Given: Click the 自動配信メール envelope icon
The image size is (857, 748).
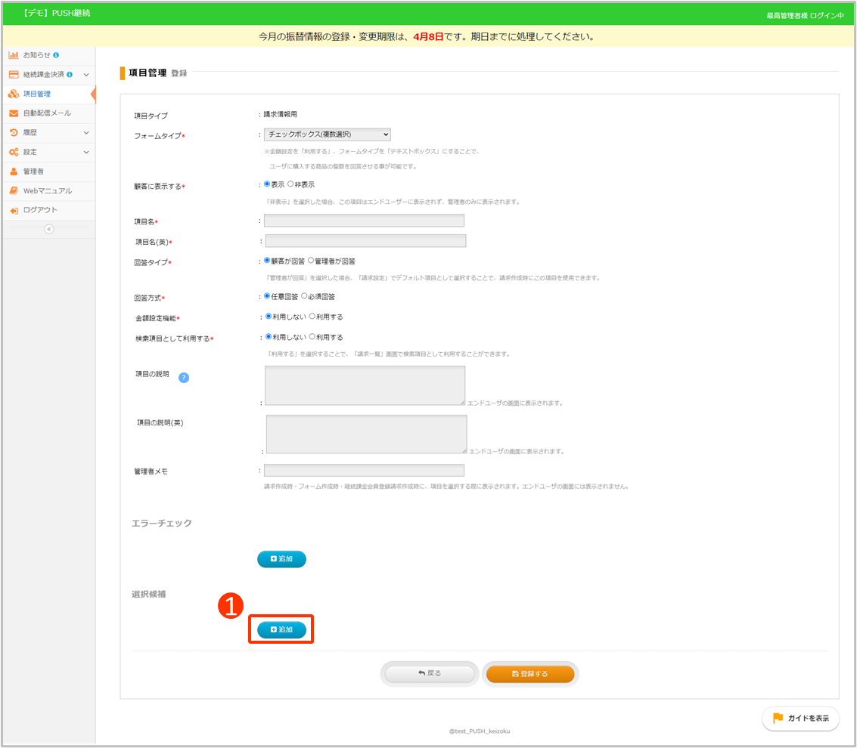Looking at the screenshot, I should coord(14,113).
